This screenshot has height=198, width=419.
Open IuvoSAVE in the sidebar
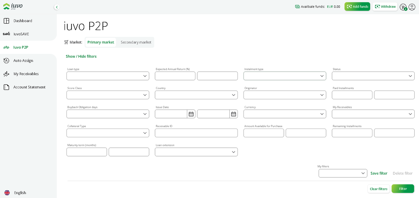pyautogui.click(x=21, y=34)
